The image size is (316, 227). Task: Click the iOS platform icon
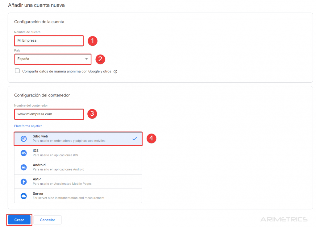[23, 153]
